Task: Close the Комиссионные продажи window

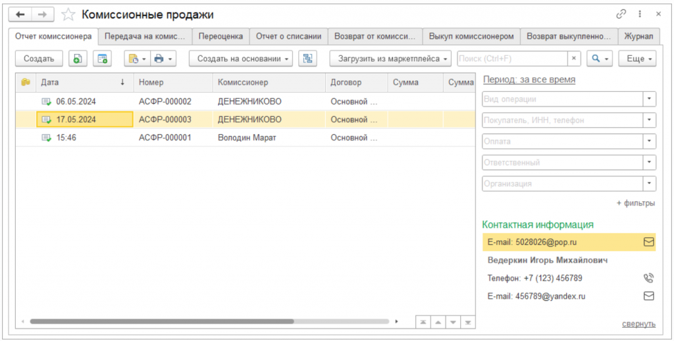Action: tap(658, 14)
